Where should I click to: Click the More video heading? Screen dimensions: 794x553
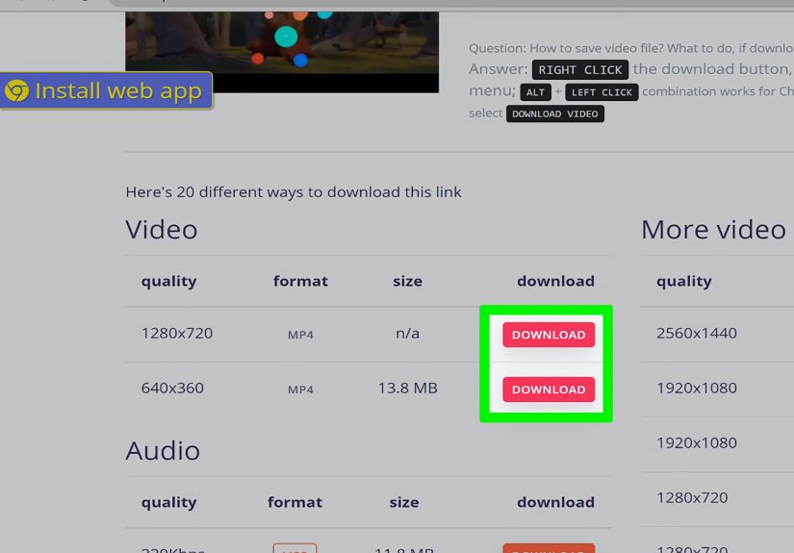pos(713,230)
